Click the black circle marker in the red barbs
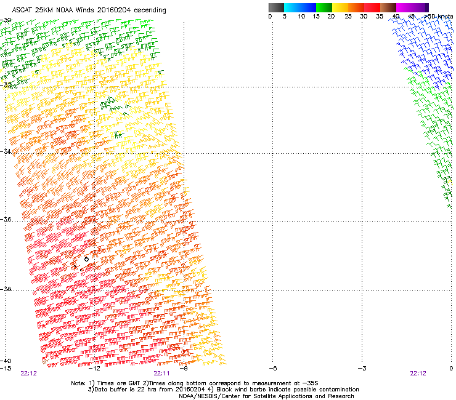456x400 pixels. coord(86,259)
